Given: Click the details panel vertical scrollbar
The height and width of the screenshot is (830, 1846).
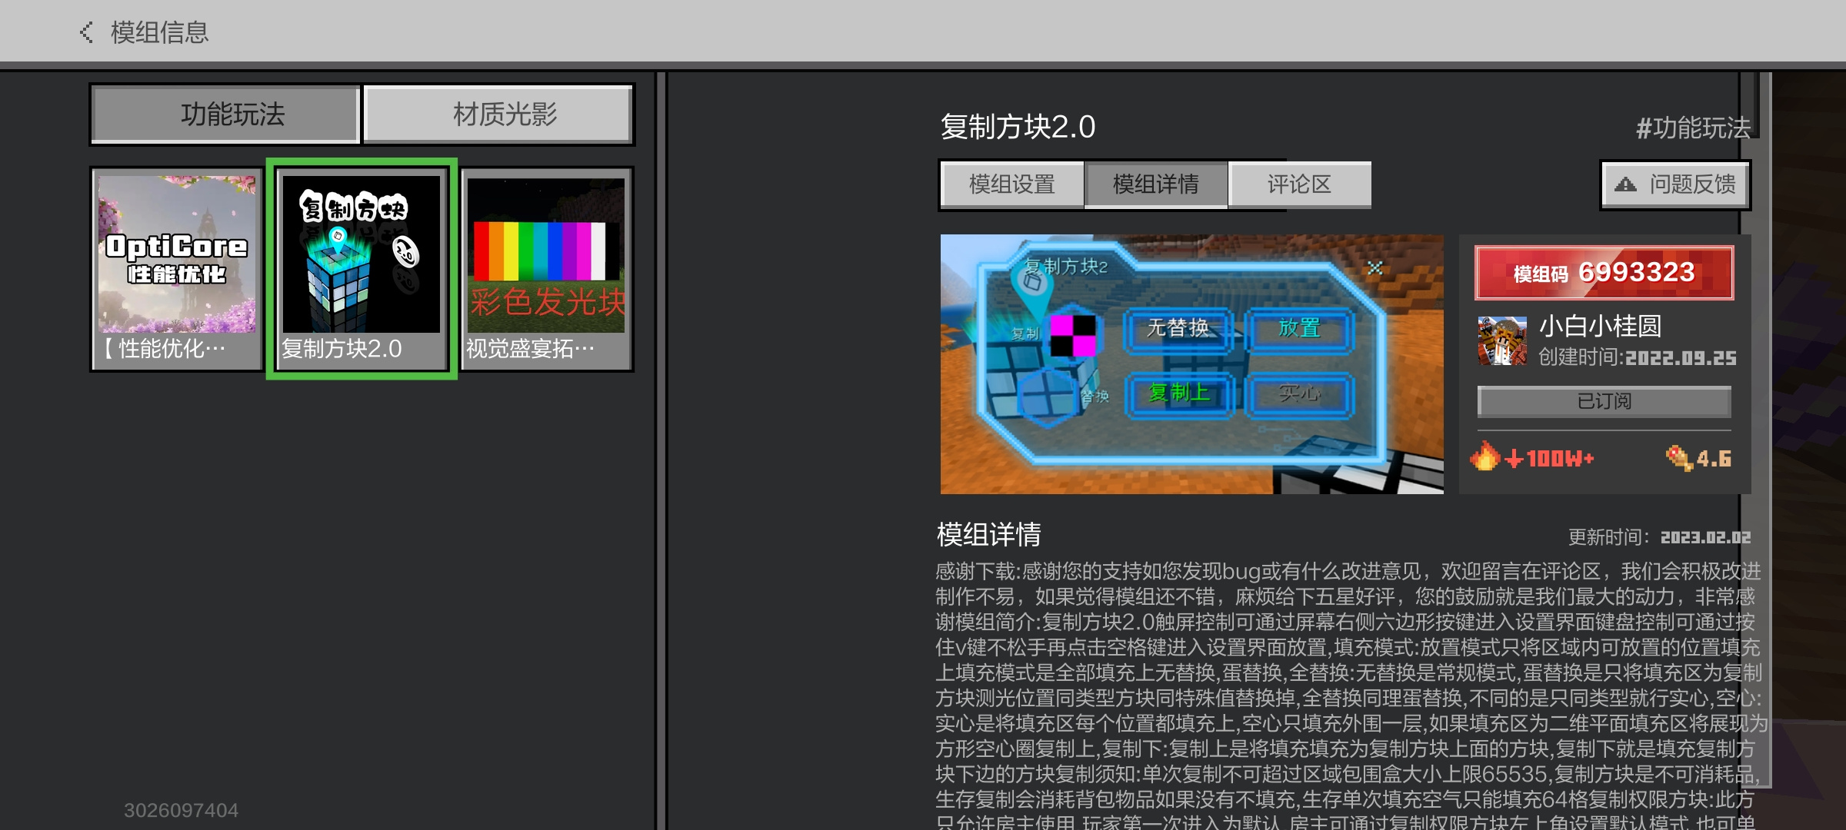Looking at the screenshot, I should click(1756, 430).
